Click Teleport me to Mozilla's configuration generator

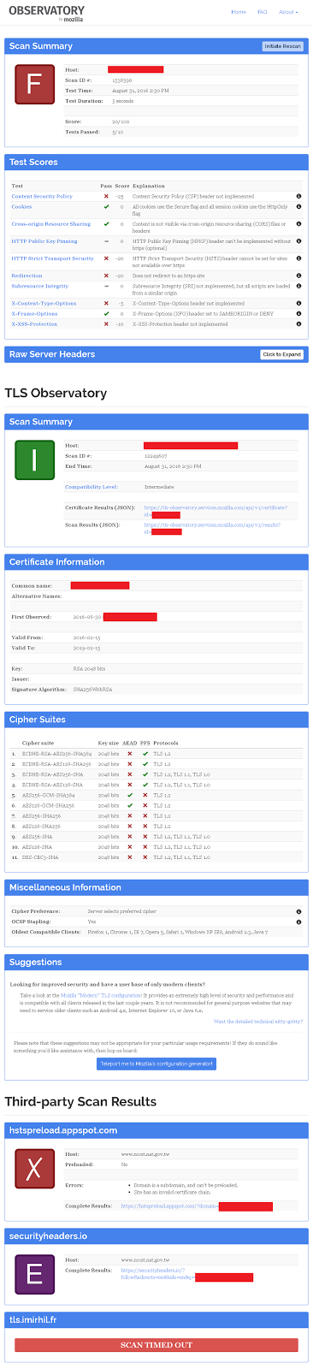pyautogui.click(x=156, y=1064)
